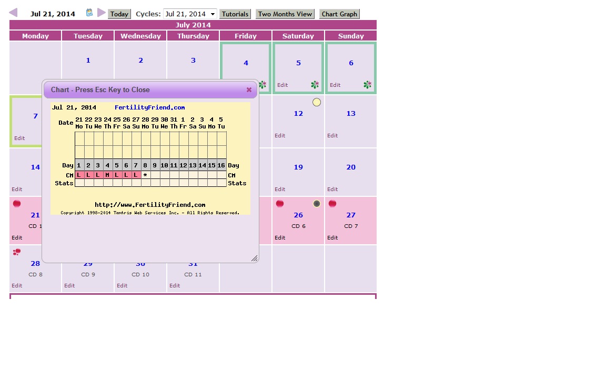The image size is (606, 379).
Task: Close the Chart popup dialog
Action: [249, 89]
